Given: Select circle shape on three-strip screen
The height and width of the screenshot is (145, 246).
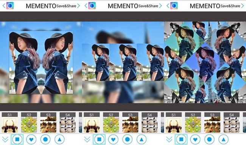Looking at the screenshot, I should click(128, 139).
